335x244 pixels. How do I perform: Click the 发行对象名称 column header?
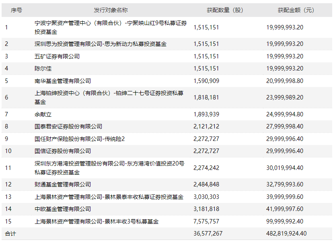coord(111,10)
